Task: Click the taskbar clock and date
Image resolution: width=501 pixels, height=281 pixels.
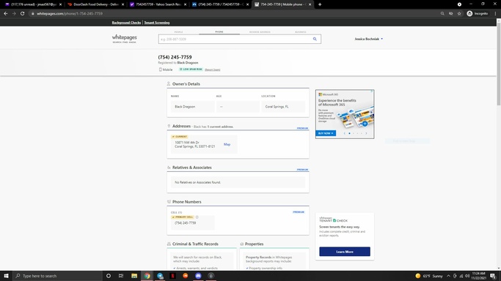Action: click(478, 276)
